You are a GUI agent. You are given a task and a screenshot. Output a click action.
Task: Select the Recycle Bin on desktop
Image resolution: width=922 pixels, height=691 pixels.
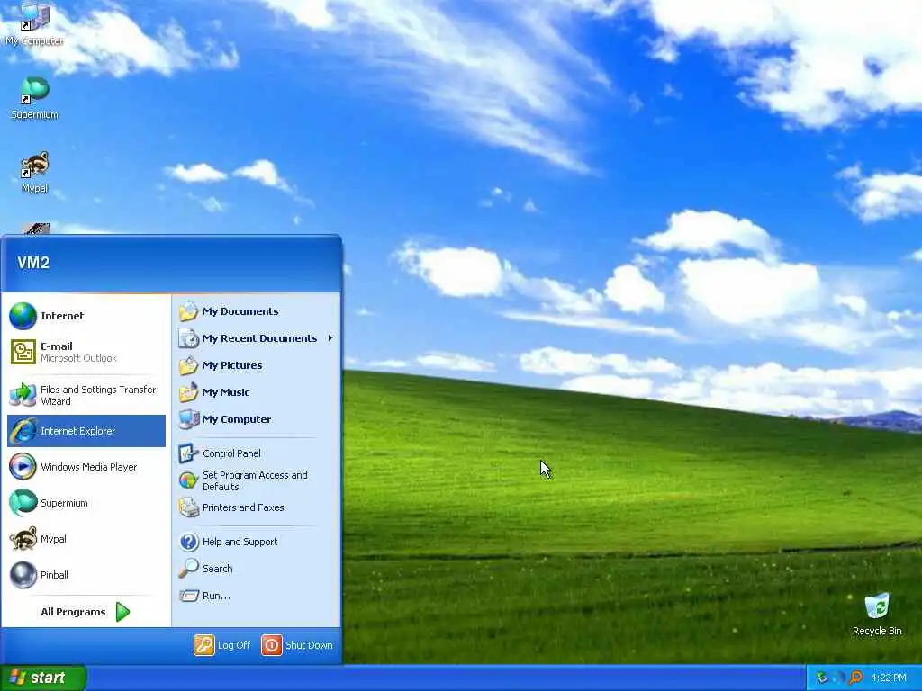pos(877,615)
